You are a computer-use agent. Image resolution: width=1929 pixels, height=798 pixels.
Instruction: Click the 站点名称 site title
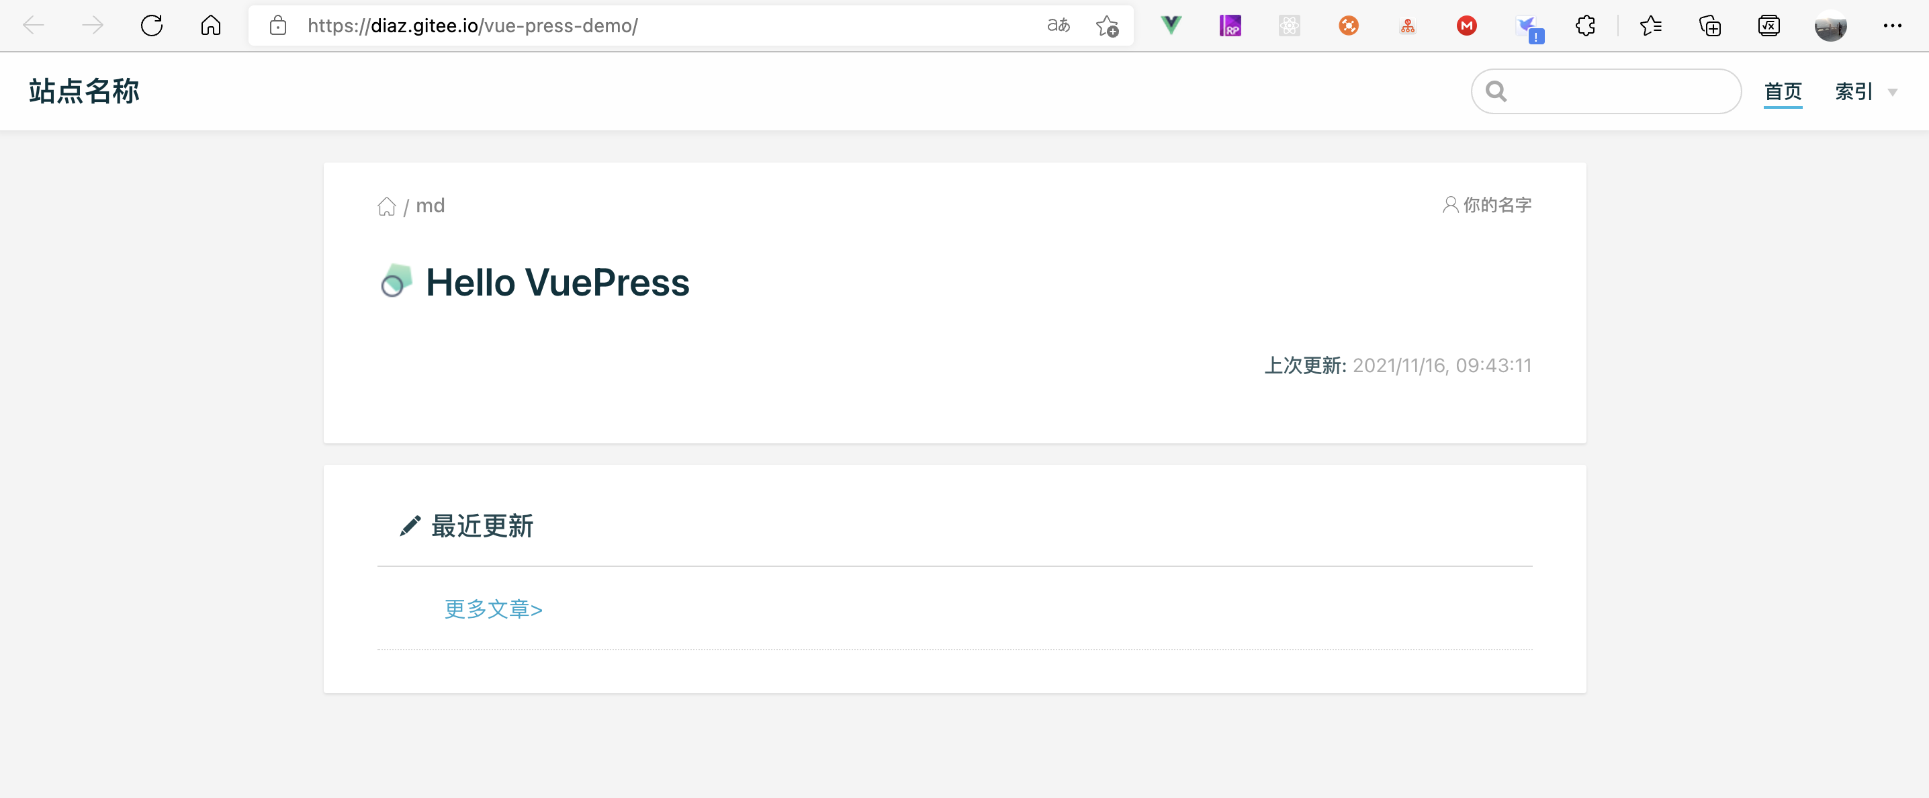point(84,91)
